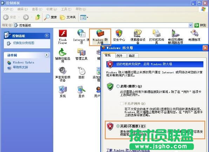Open the back button history dropdown arrow
The image size is (209, 152).
coord(19,17)
